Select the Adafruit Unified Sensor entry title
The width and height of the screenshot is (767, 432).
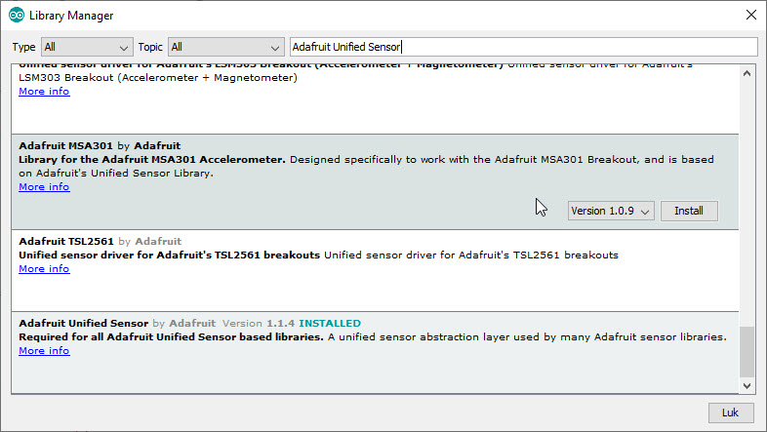[84, 324]
